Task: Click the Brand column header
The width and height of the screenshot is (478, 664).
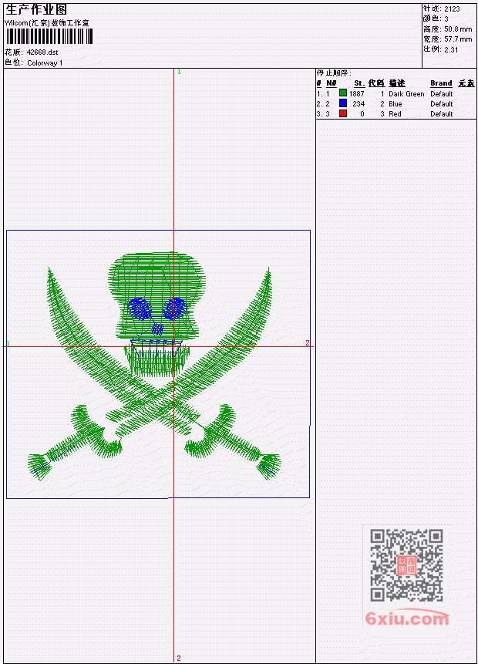Action: point(441,83)
